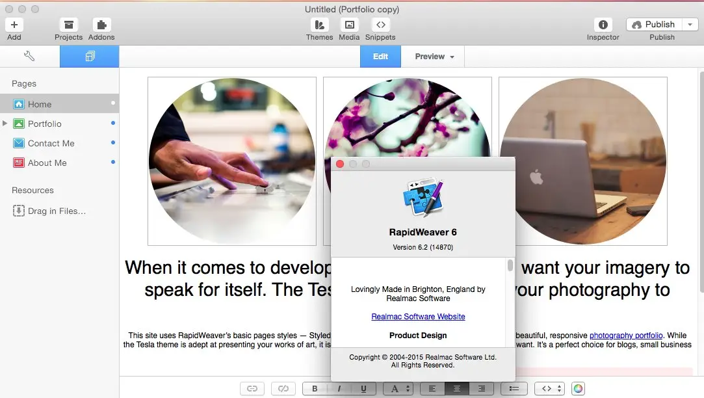Click the blue status dot for Portfolio
The height and width of the screenshot is (398, 704).
pyautogui.click(x=113, y=123)
